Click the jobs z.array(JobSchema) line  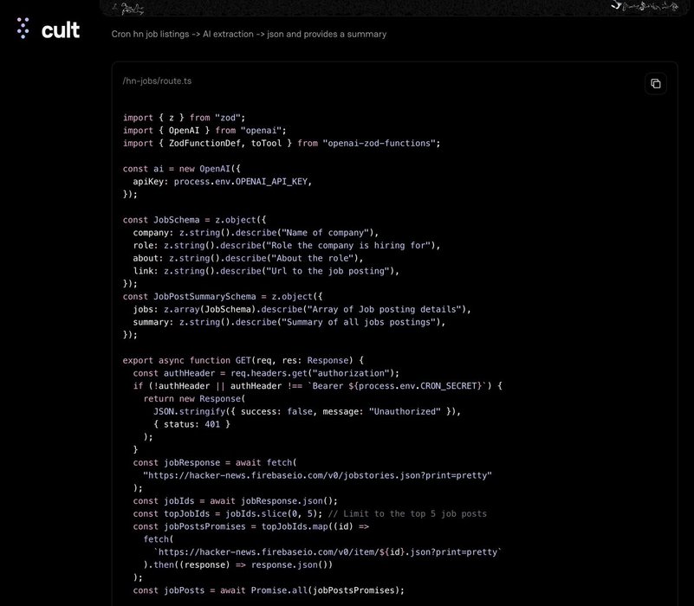(302, 310)
